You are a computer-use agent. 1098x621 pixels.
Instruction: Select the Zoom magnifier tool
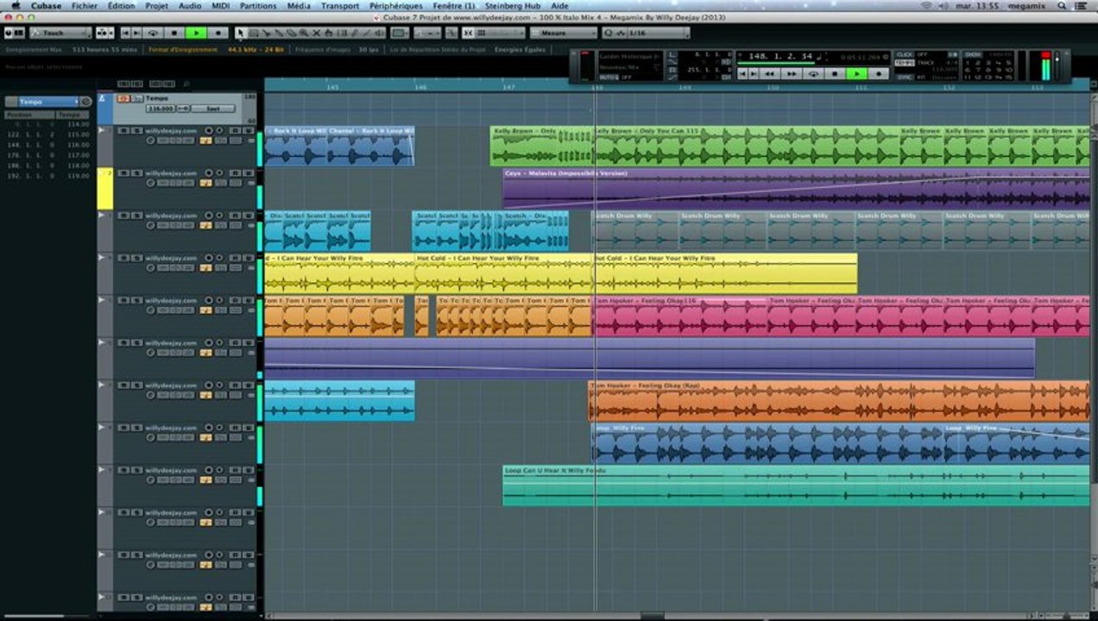[304, 33]
